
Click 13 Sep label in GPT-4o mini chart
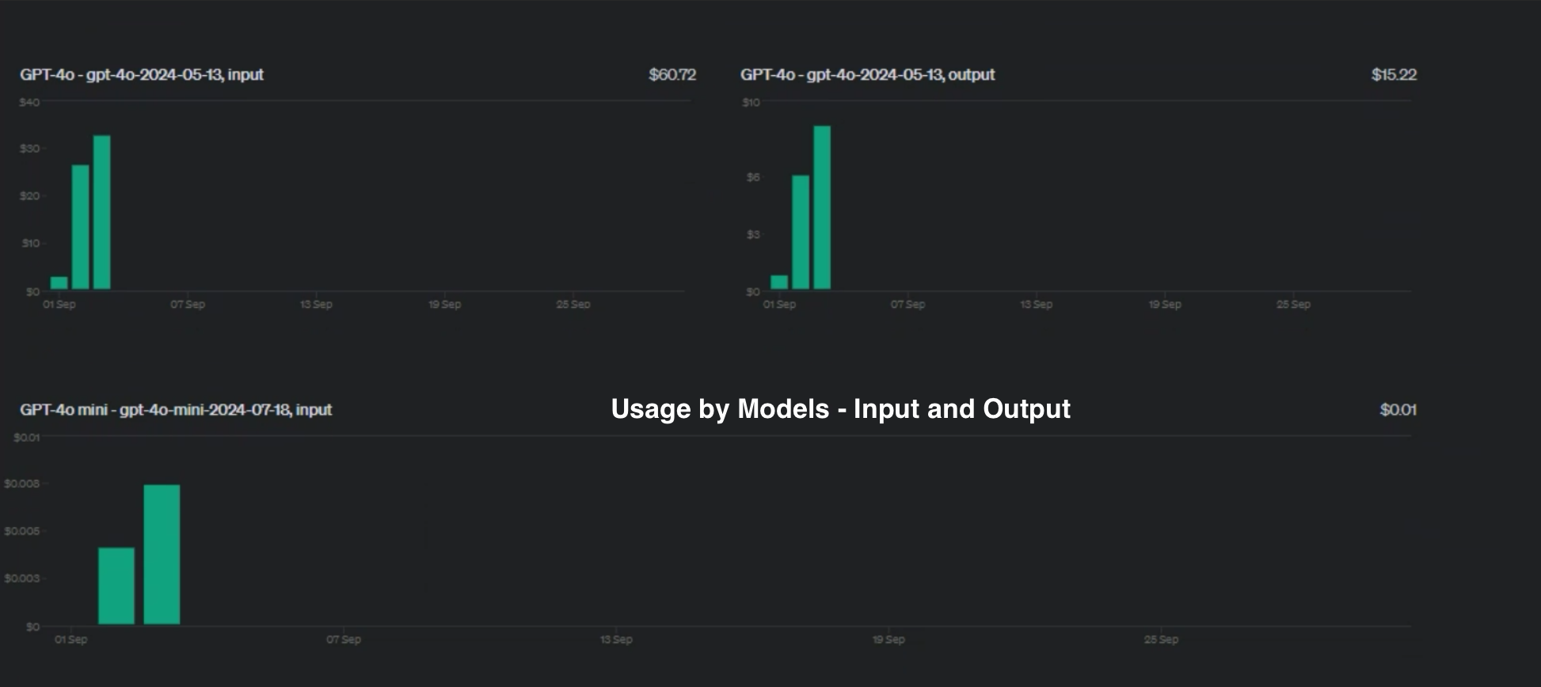coord(616,640)
